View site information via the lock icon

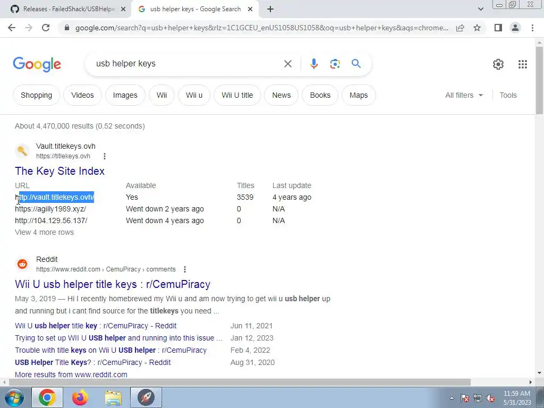[x=67, y=28]
